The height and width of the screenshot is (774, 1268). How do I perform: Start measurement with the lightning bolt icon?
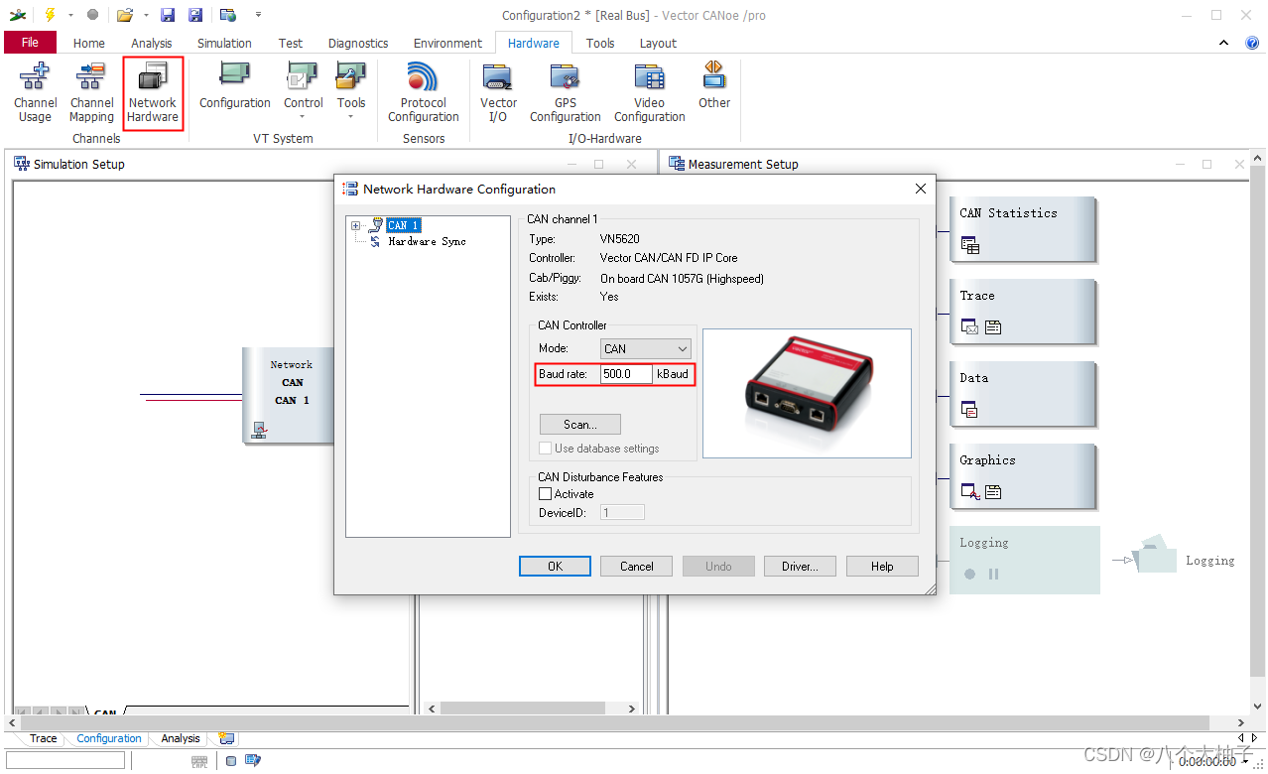point(50,15)
